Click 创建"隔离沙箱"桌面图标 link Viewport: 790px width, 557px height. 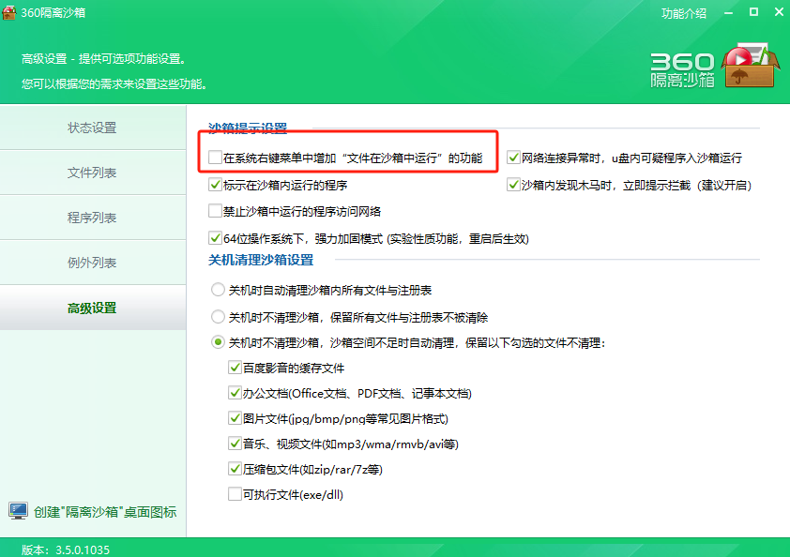(x=104, y=512)
